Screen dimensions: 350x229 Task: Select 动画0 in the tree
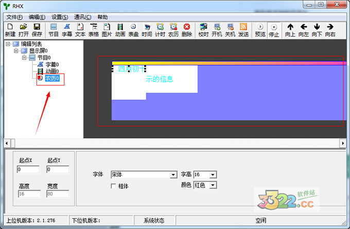point(52,71)
